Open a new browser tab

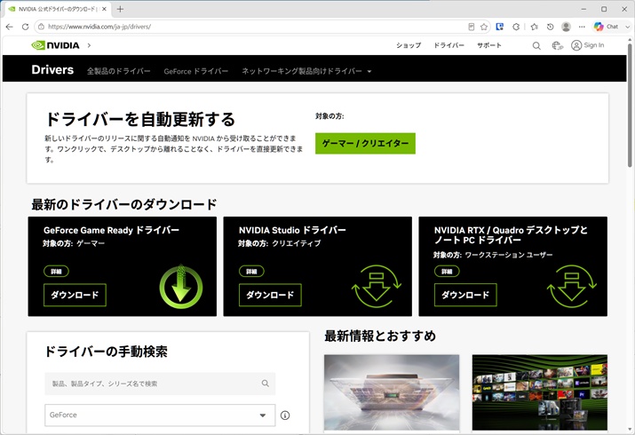pos(120,9)
